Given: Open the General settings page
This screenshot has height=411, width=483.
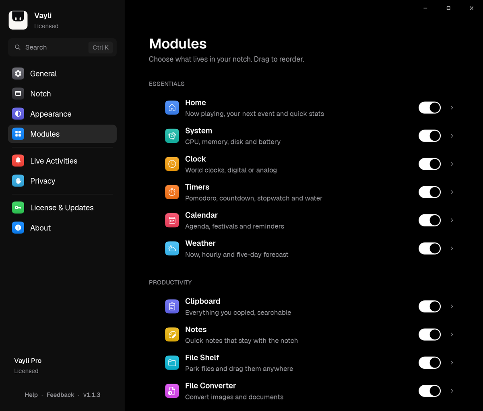Looking at the screenshot, I should (x=62, y=74).
